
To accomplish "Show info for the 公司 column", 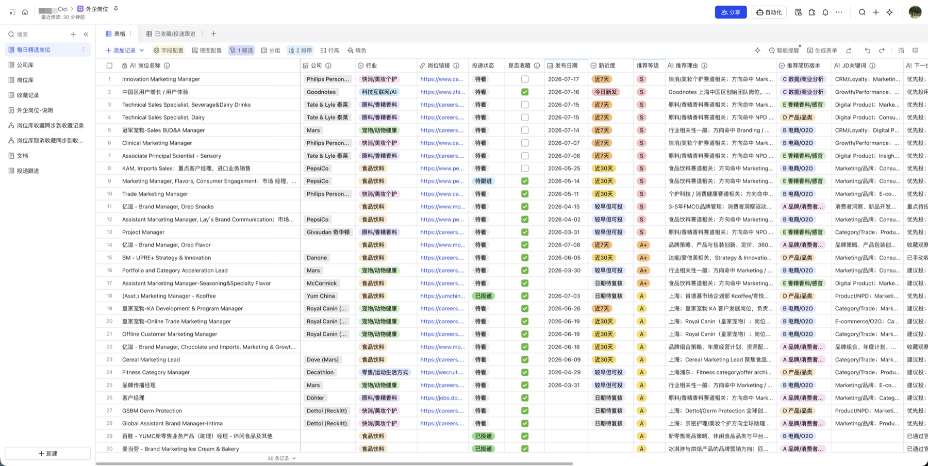I will click(328, 65).
